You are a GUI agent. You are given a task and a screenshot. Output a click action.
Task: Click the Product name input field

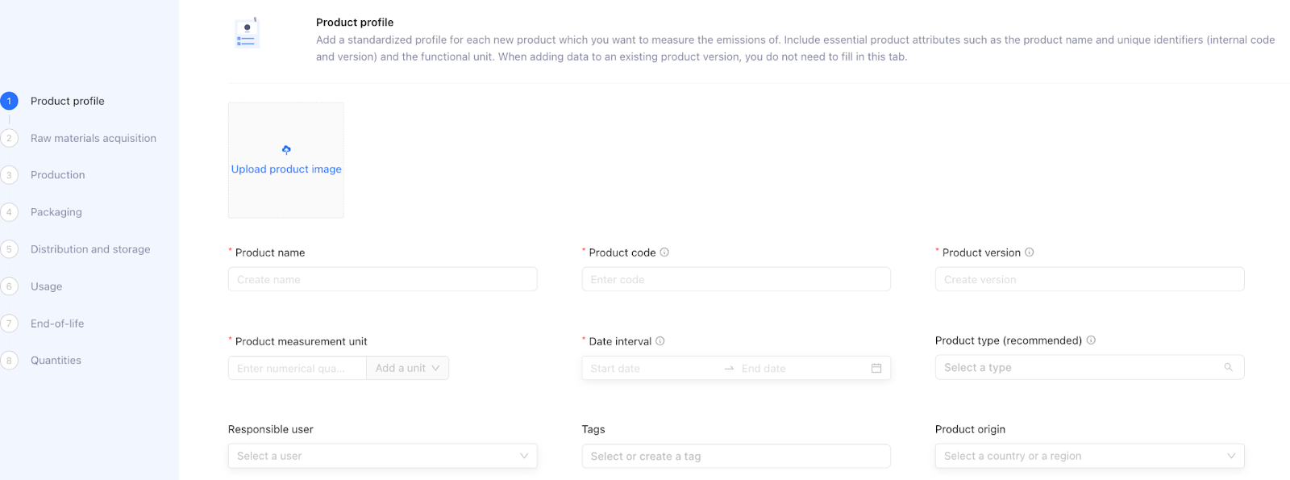382,280
